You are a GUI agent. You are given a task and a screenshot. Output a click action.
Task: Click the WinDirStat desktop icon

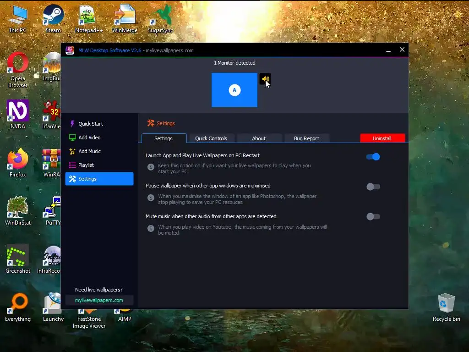click(x=18, y=211)
